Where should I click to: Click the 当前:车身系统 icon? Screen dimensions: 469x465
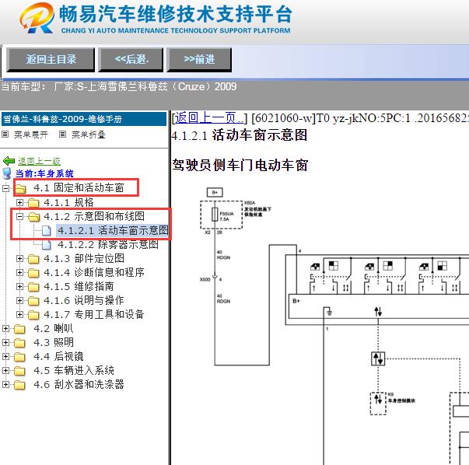click(6, 173)
